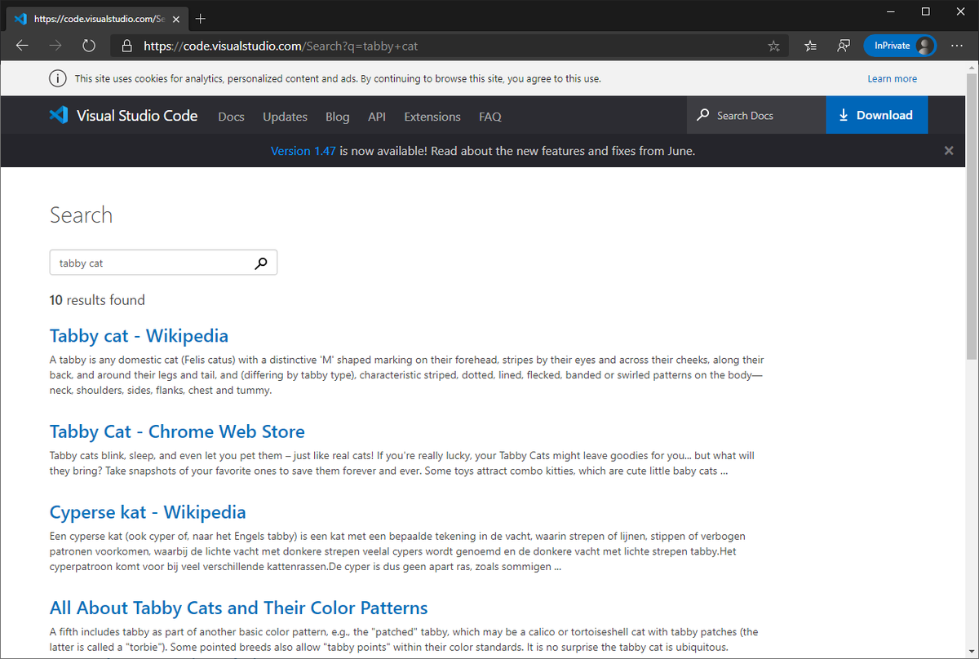The width and height of the screenshot is (979, 659).
Task: Add page to favorites with star icon
Action: click(x=773, y=46)
